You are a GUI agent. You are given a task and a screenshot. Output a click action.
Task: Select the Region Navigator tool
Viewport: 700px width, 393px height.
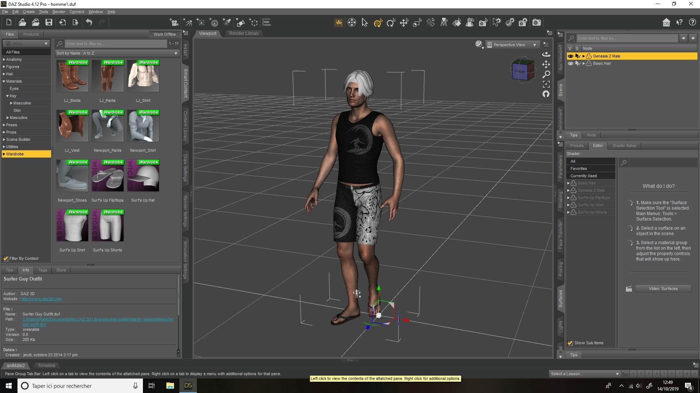click(x=470, y=23)
